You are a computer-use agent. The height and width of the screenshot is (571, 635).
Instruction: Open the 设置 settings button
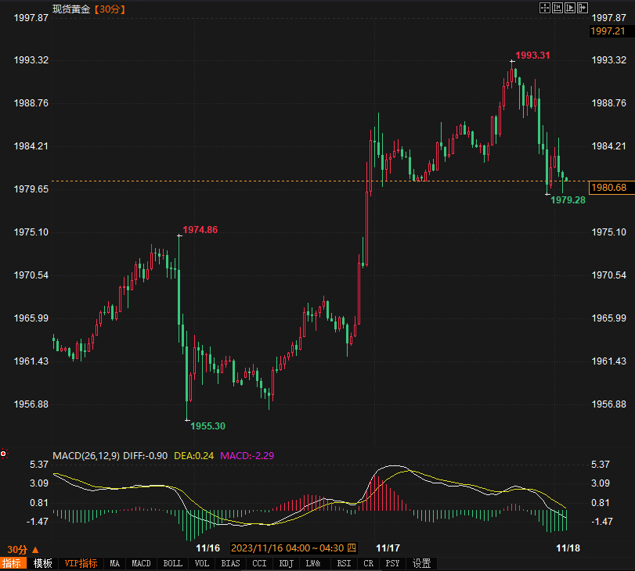pyautogui.click(x=422, y=563)
